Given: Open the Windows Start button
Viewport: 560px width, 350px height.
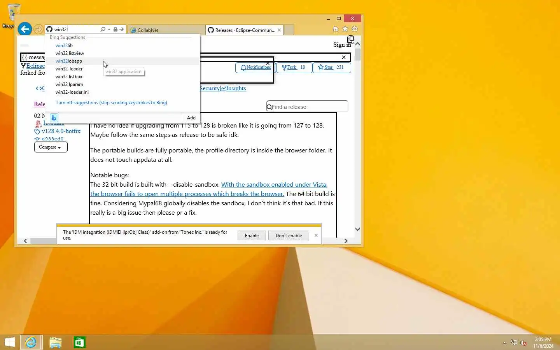Looking at the screenshot, I should coord(9,342).
